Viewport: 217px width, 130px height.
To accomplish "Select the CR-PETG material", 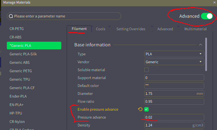I will point(18,29).
